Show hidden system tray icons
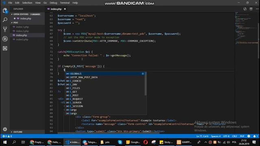Image resolution: width=260 pixels, height=146 pixels. click(206, 142)
